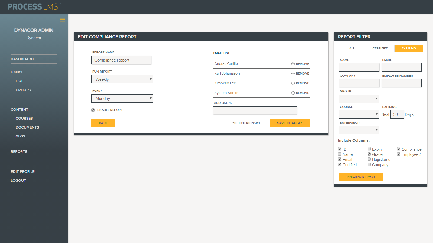Image resolution: width=433 pixels, height=243 pixels.
Task: Switch to the Certified filter tab
Action: point(380,48)
